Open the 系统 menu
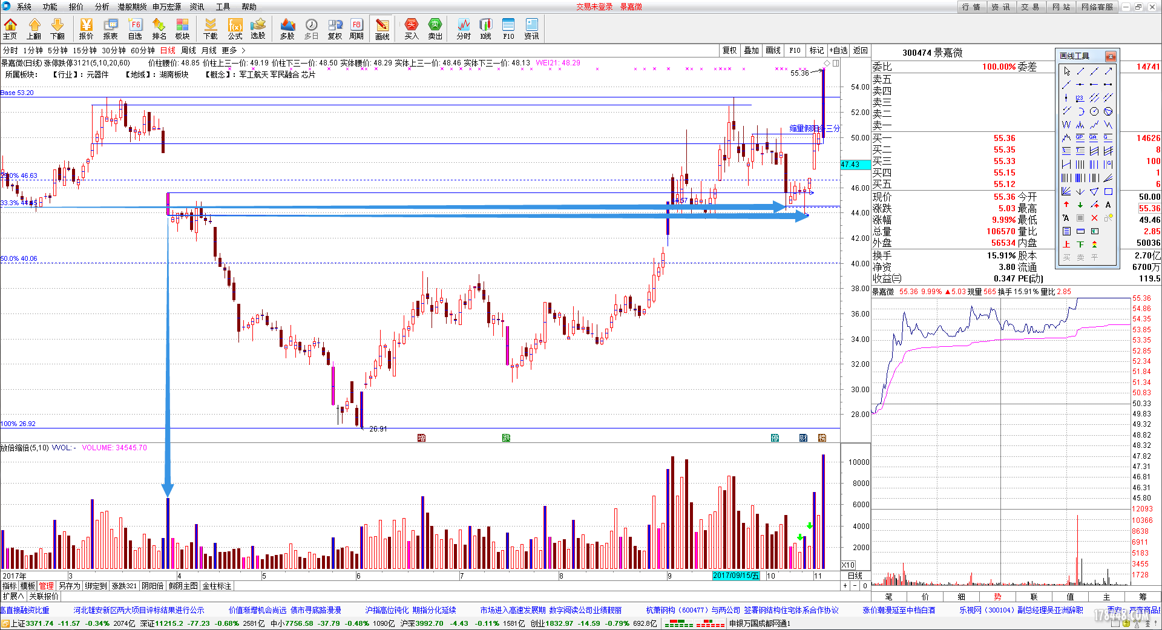Viewport: 1162px width, 630px height. click(24, 7)
